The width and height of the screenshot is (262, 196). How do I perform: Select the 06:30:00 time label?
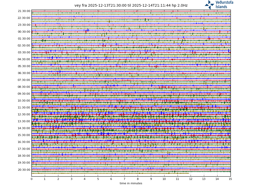24,73
